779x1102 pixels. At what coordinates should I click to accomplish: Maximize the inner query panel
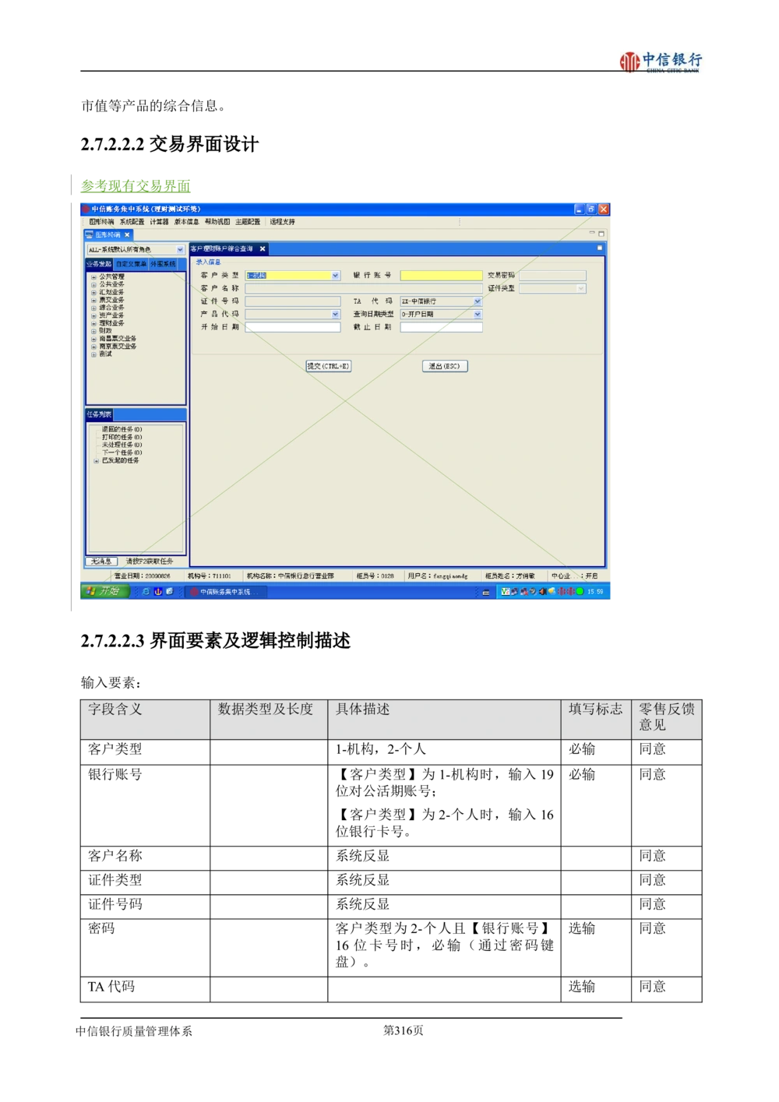click(600, 248)
